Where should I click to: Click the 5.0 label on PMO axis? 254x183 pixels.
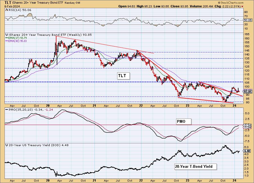coord(247,113)
